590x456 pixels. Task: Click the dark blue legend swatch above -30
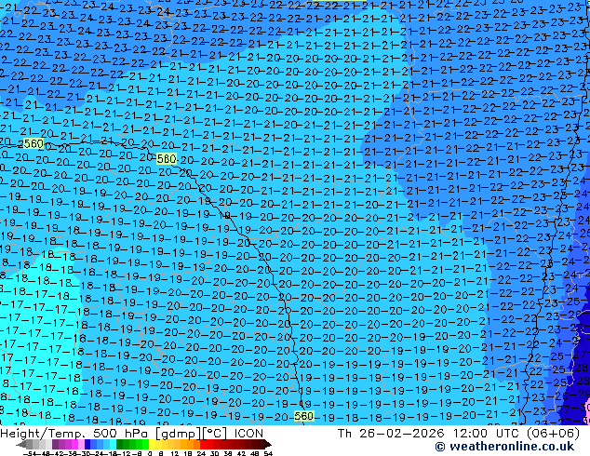(x=87, y=445)
